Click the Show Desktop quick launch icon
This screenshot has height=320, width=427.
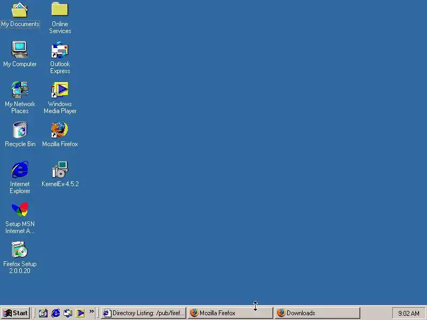click(x=43, y=313)
